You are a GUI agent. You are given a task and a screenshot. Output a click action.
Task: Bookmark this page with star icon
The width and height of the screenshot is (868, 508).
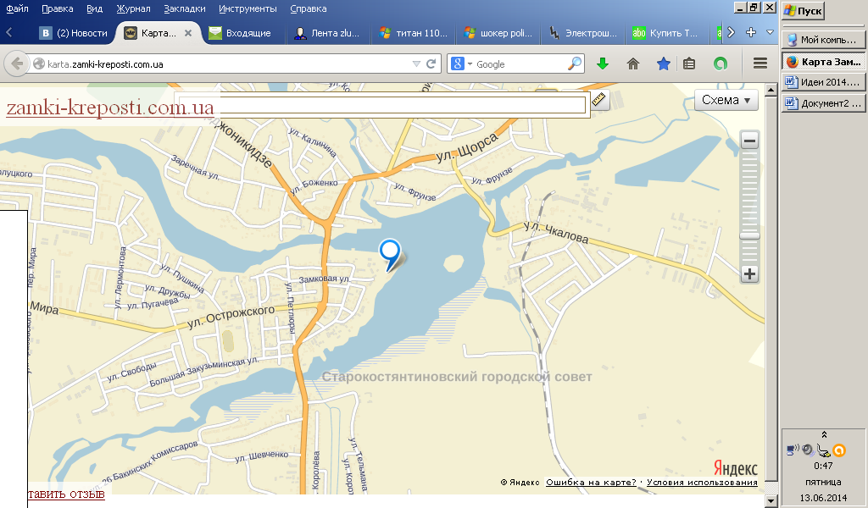(x=663, y=64)
